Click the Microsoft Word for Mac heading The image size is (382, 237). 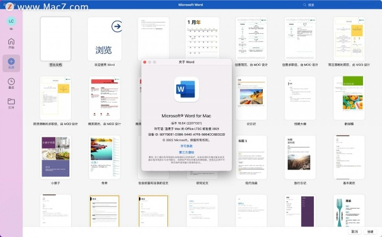[x=186, y=116]
